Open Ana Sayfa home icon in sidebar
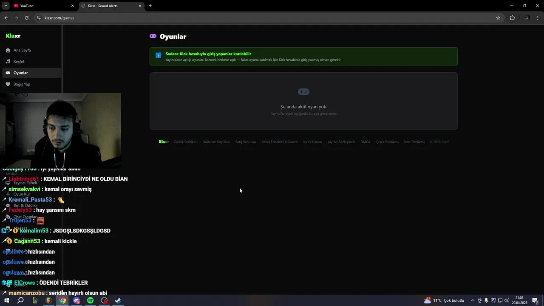The width and height of the screenshot is (544, 306). [x=8, y=50]
